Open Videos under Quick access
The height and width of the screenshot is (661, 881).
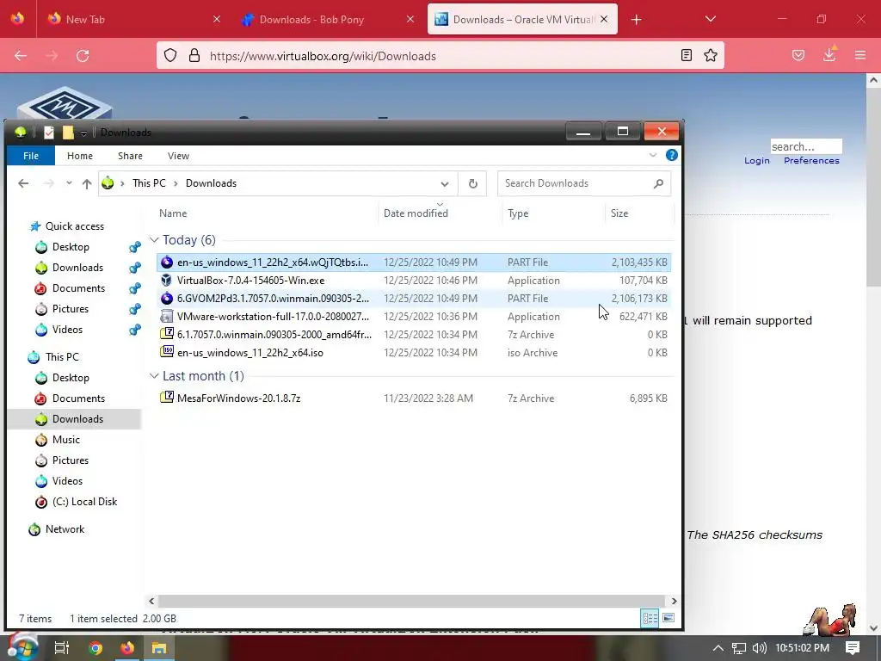pos(67,330)
